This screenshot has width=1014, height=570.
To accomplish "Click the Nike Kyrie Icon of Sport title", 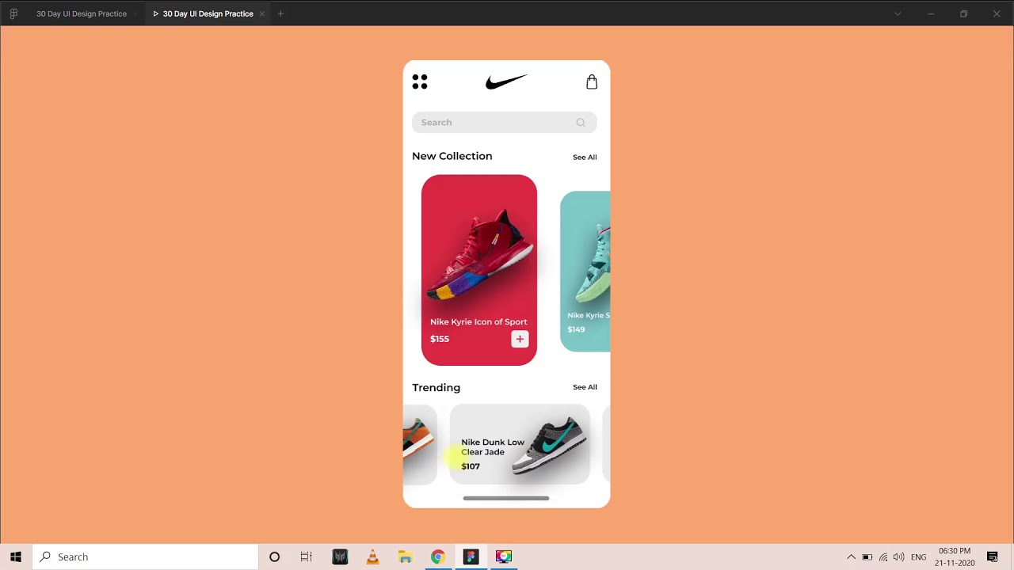I will (x=478, y=321).
